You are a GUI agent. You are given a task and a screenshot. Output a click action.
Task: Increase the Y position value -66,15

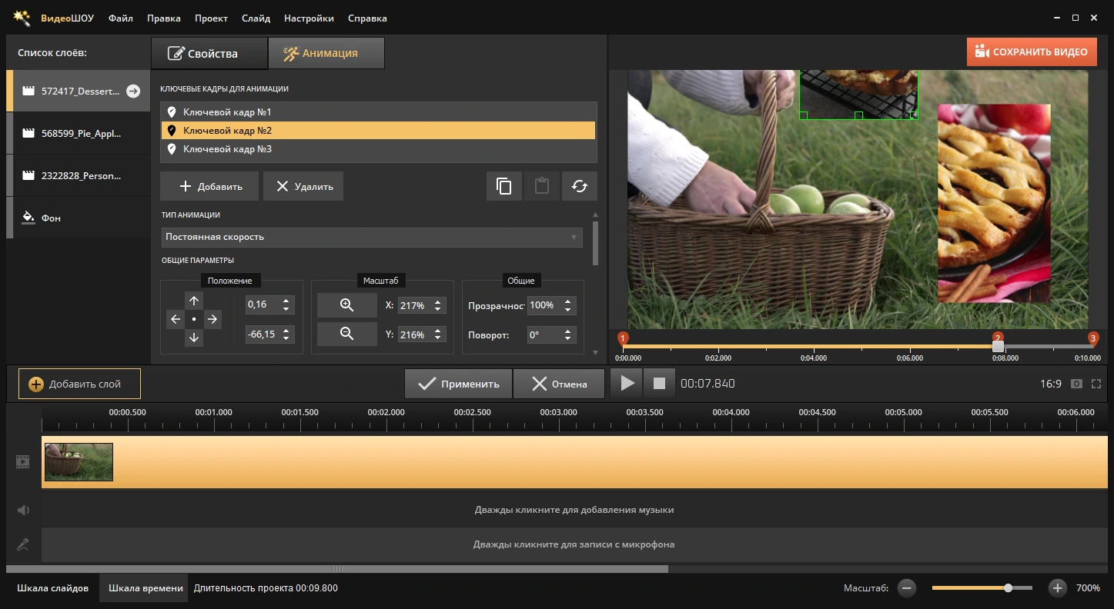click(x=287, y=331)
